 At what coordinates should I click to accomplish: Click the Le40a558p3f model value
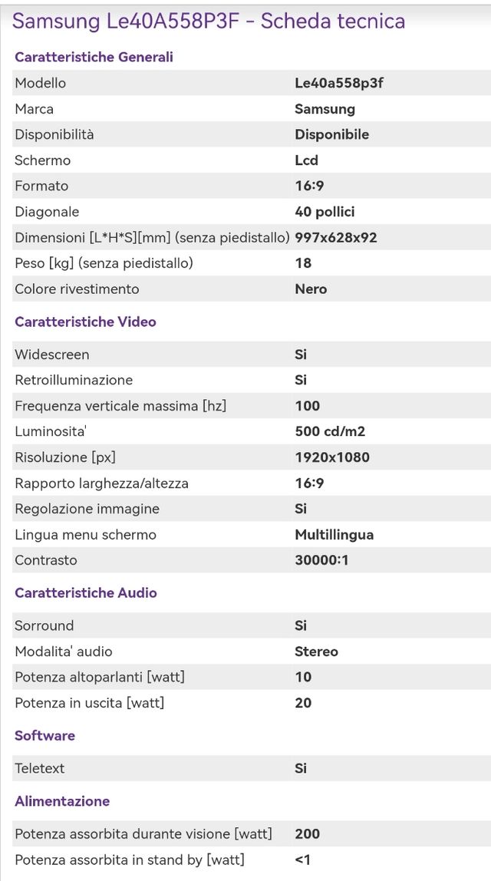(x=338, y=83)
